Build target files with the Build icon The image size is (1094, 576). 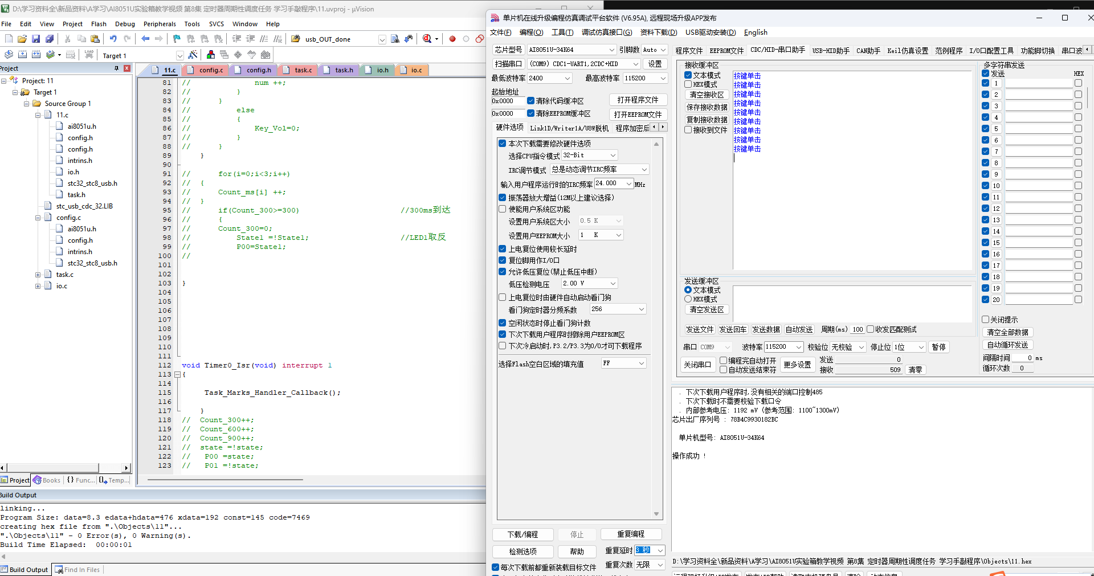[x=22, y=55]
